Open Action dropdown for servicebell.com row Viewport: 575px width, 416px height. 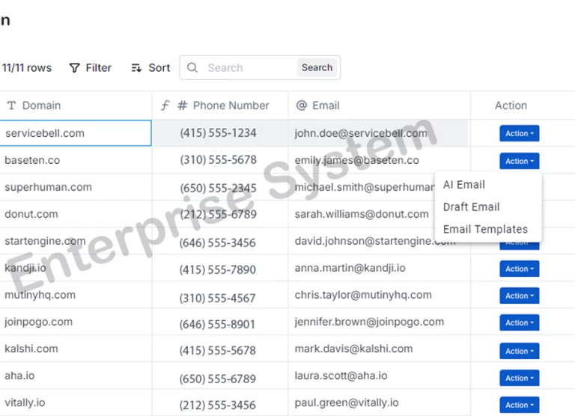[x=520, y=133]
